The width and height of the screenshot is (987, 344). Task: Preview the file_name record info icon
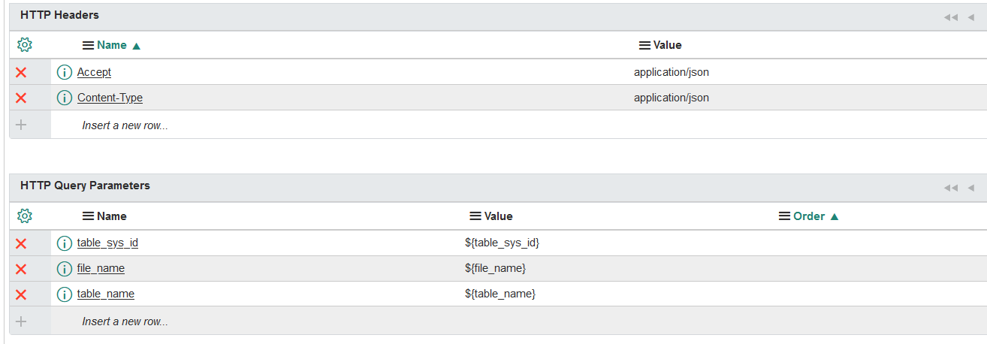[x=65, y=269]
